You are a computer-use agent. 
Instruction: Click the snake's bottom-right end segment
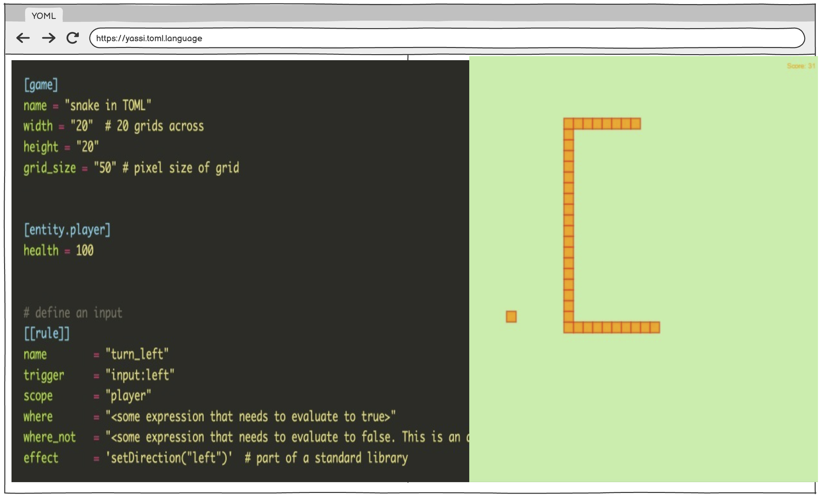coord(655,327)
